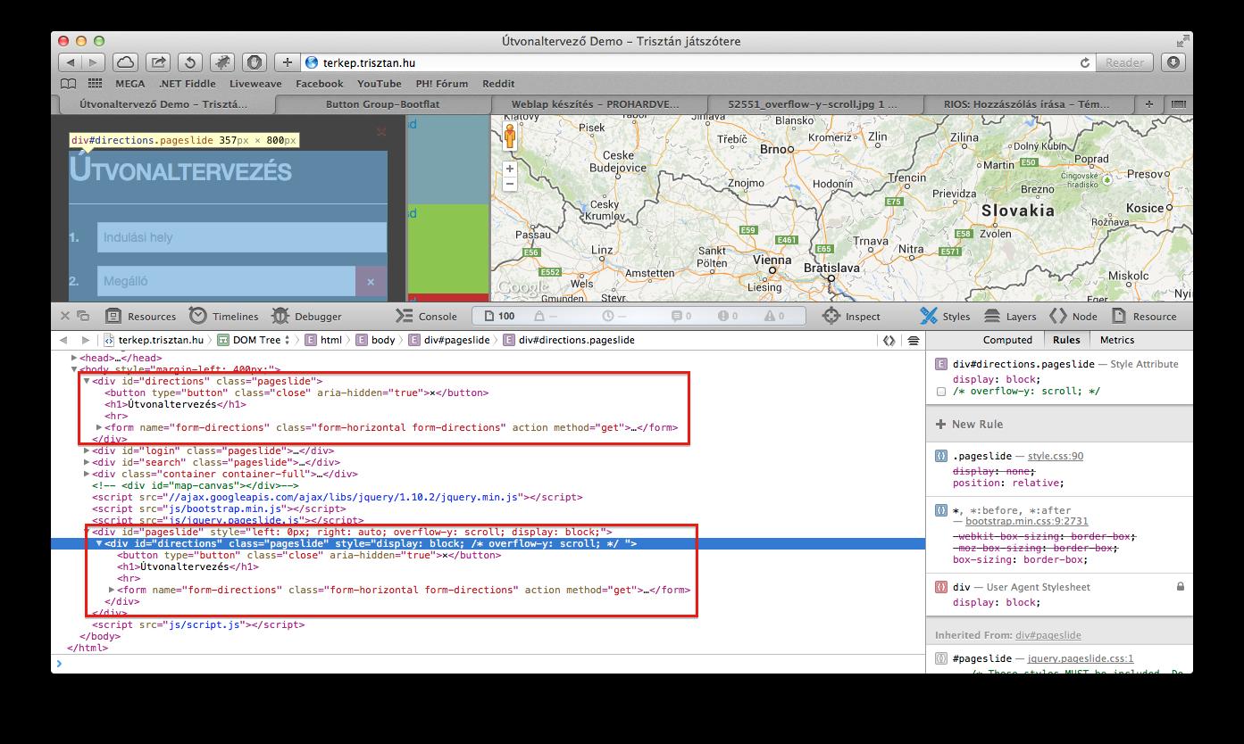Open jquery.pageslide.css:1 source link
Viewport: 1244px width, 744px height.
pos(1081,658)
